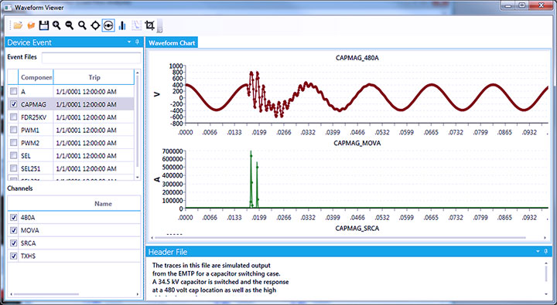
Task: Pin the Device Event panel
Action: (137, 42)
